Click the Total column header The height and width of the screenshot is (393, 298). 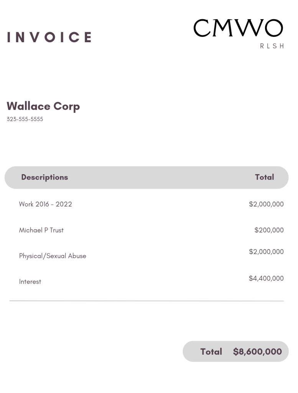click(x=264, y=177)
